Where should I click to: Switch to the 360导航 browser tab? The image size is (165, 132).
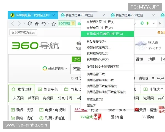(x=33, y=15)
